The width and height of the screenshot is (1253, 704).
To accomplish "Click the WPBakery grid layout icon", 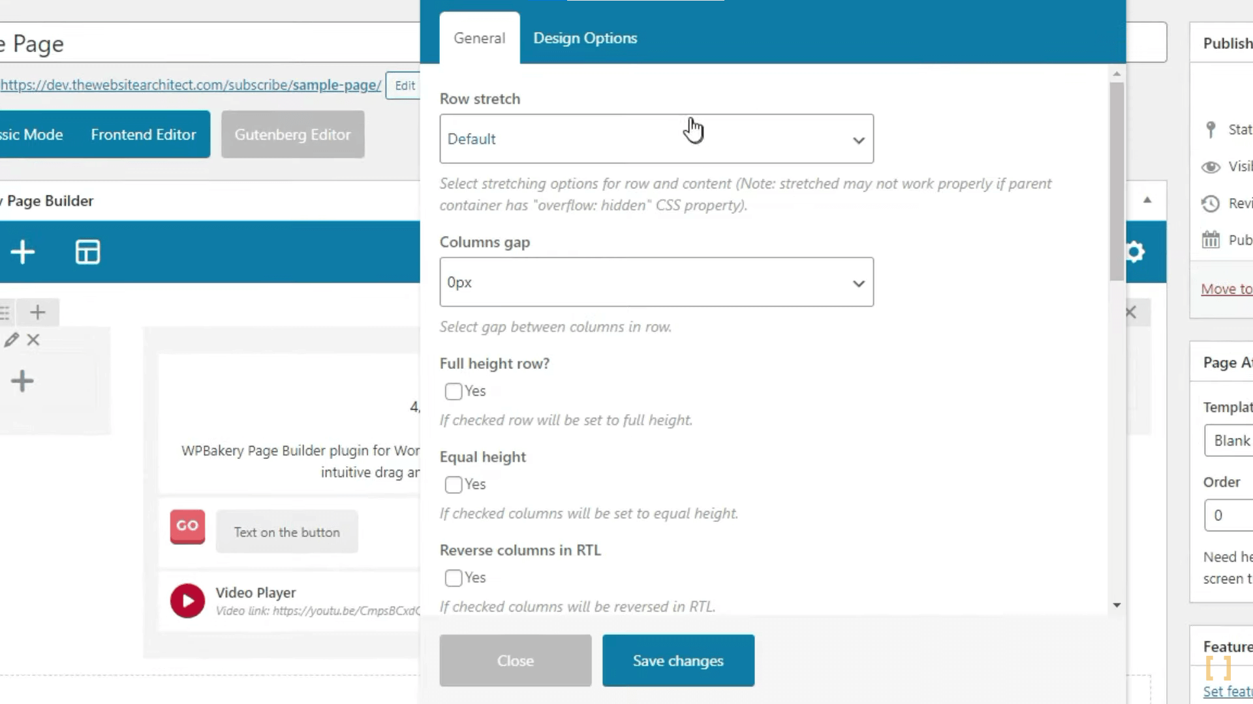I will (87, 252).
